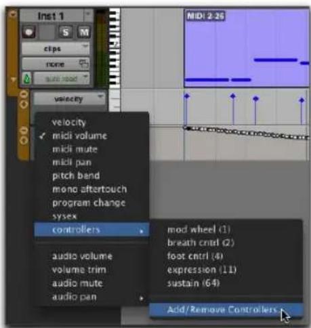Click the Inst 1 track name

tap(51, 16)
